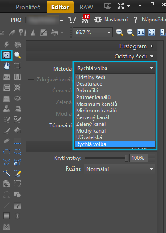Select the collinearity vertical lines tool
The height and width of the screenshot is (233, 166).
point(17,77)
